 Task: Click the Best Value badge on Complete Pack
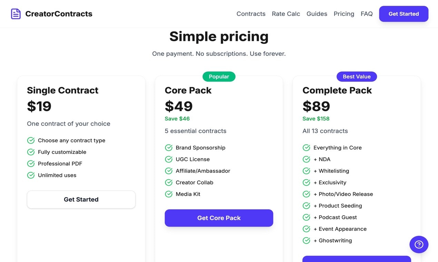click(357, 77)
